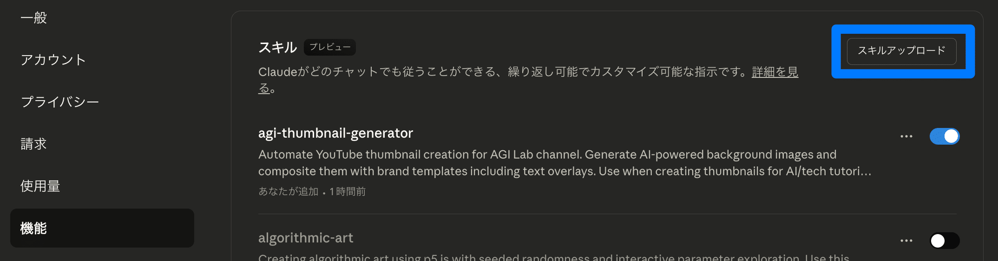This screenshot has width=998, height=261.
Task: Click the agi-thumbnail-generator skill title
Action: point(335,134)
